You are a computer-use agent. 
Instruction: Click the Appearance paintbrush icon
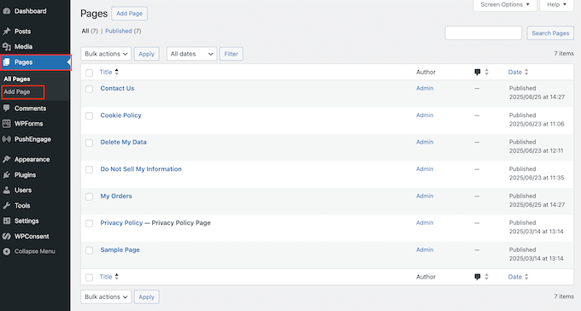point(6,160)
